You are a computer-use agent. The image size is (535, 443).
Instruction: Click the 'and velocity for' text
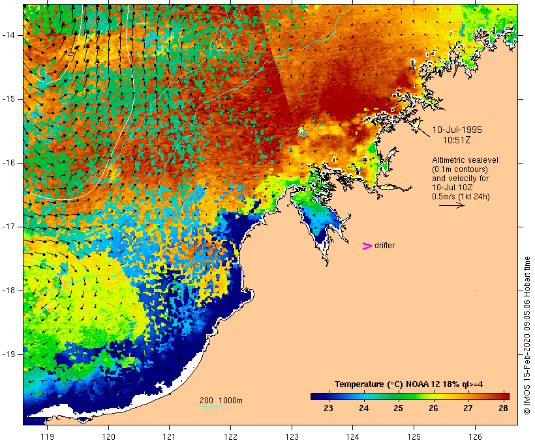point(460,179)
